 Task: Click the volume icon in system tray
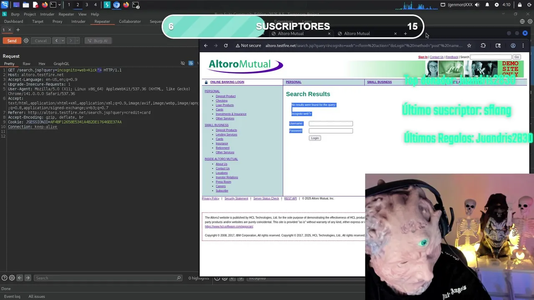coord(477,5)
